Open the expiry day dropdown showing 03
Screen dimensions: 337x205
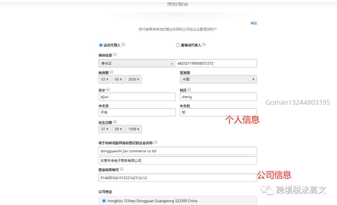pos(105,79)
